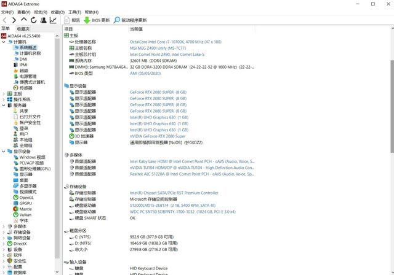
Task: Click the main panel vertical scrollbar thumb
Action: point(392,106)
